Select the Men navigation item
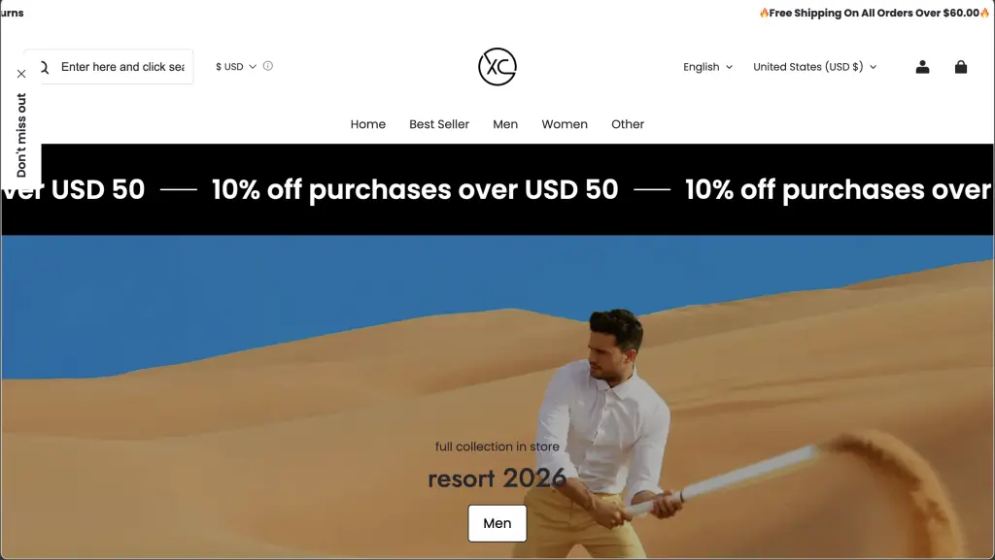995x560 pixels. pyautogui.click(x=505, y=124)
